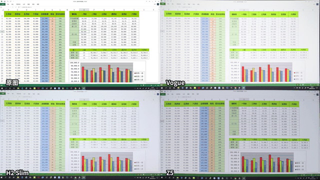Click the 排名 header cell in 原图 sheet
320x180 pixels.
(52, 14)
